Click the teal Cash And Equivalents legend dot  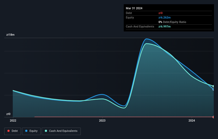coord(46,131)
